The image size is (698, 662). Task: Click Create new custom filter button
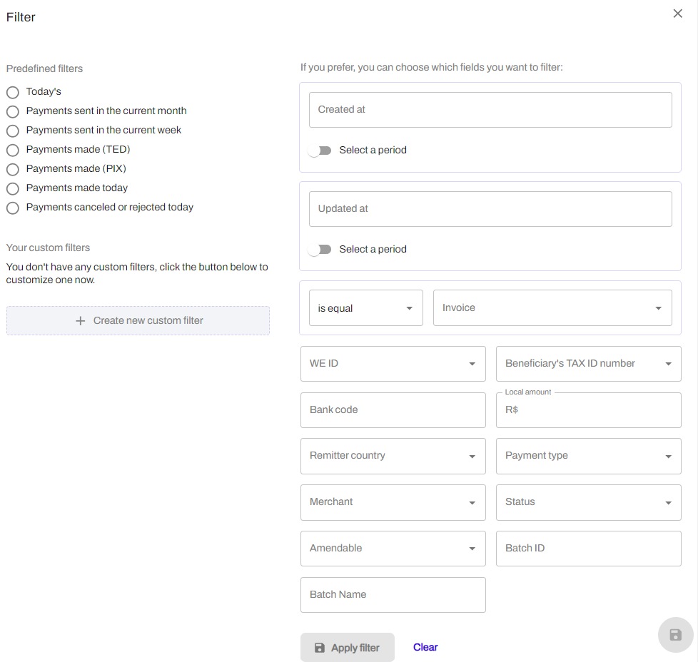pos(138,321)
